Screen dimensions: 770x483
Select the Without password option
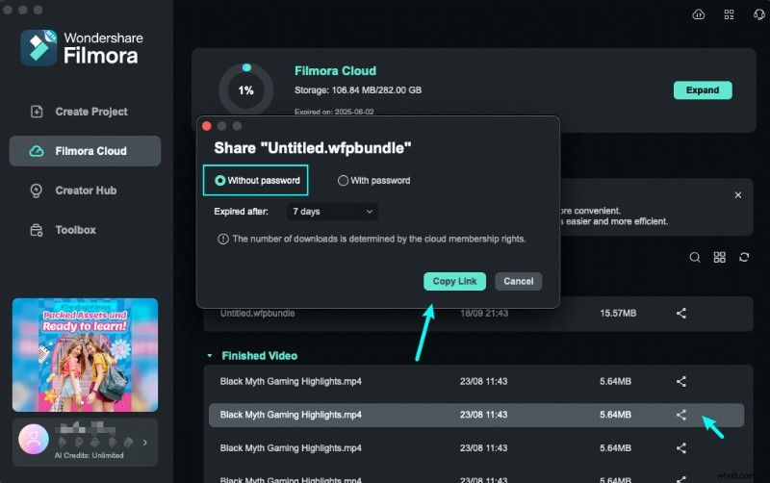256,180
